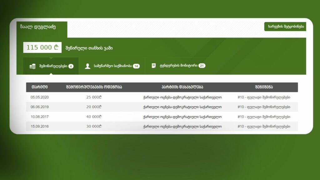
Task: Switch to ტენდერების მონიტორი tab
Action: tap(178, 66)
